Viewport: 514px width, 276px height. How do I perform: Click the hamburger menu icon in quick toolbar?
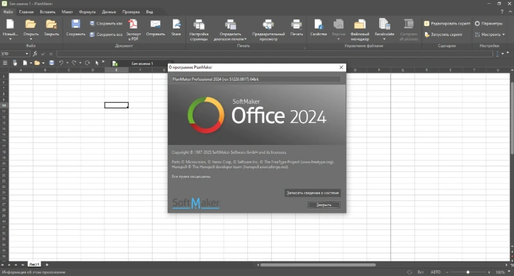coord(5,63)
